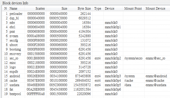Click the Mount Point column header

[133, 8]
